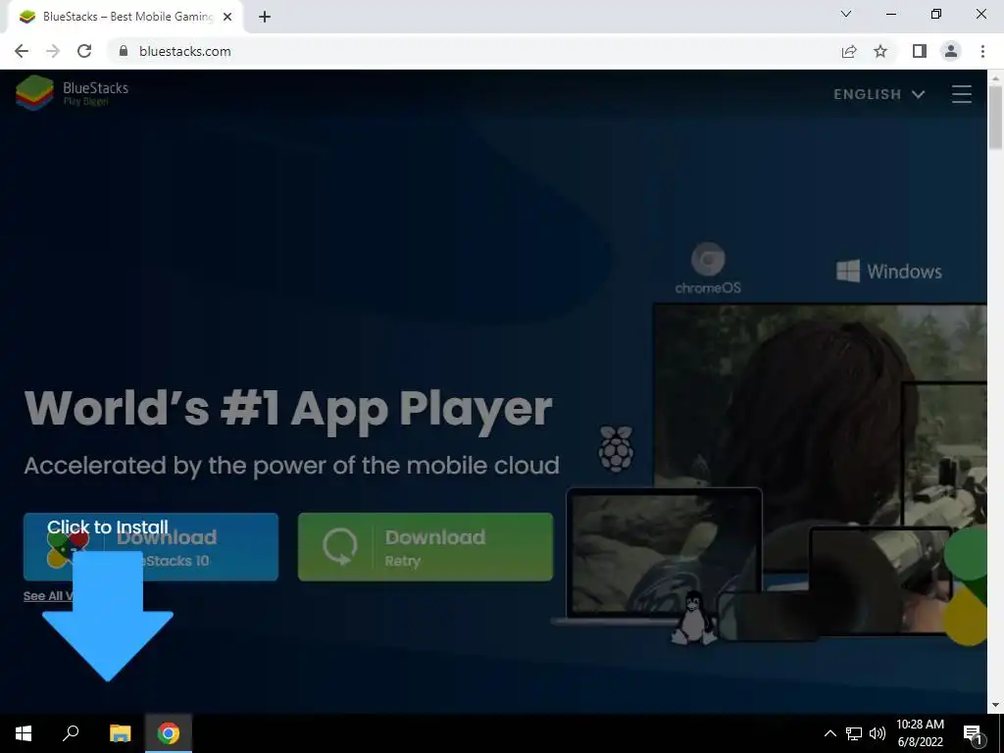Open Windows taskbar search
This screenshot has width=1004, height=753.
(71, 733)
